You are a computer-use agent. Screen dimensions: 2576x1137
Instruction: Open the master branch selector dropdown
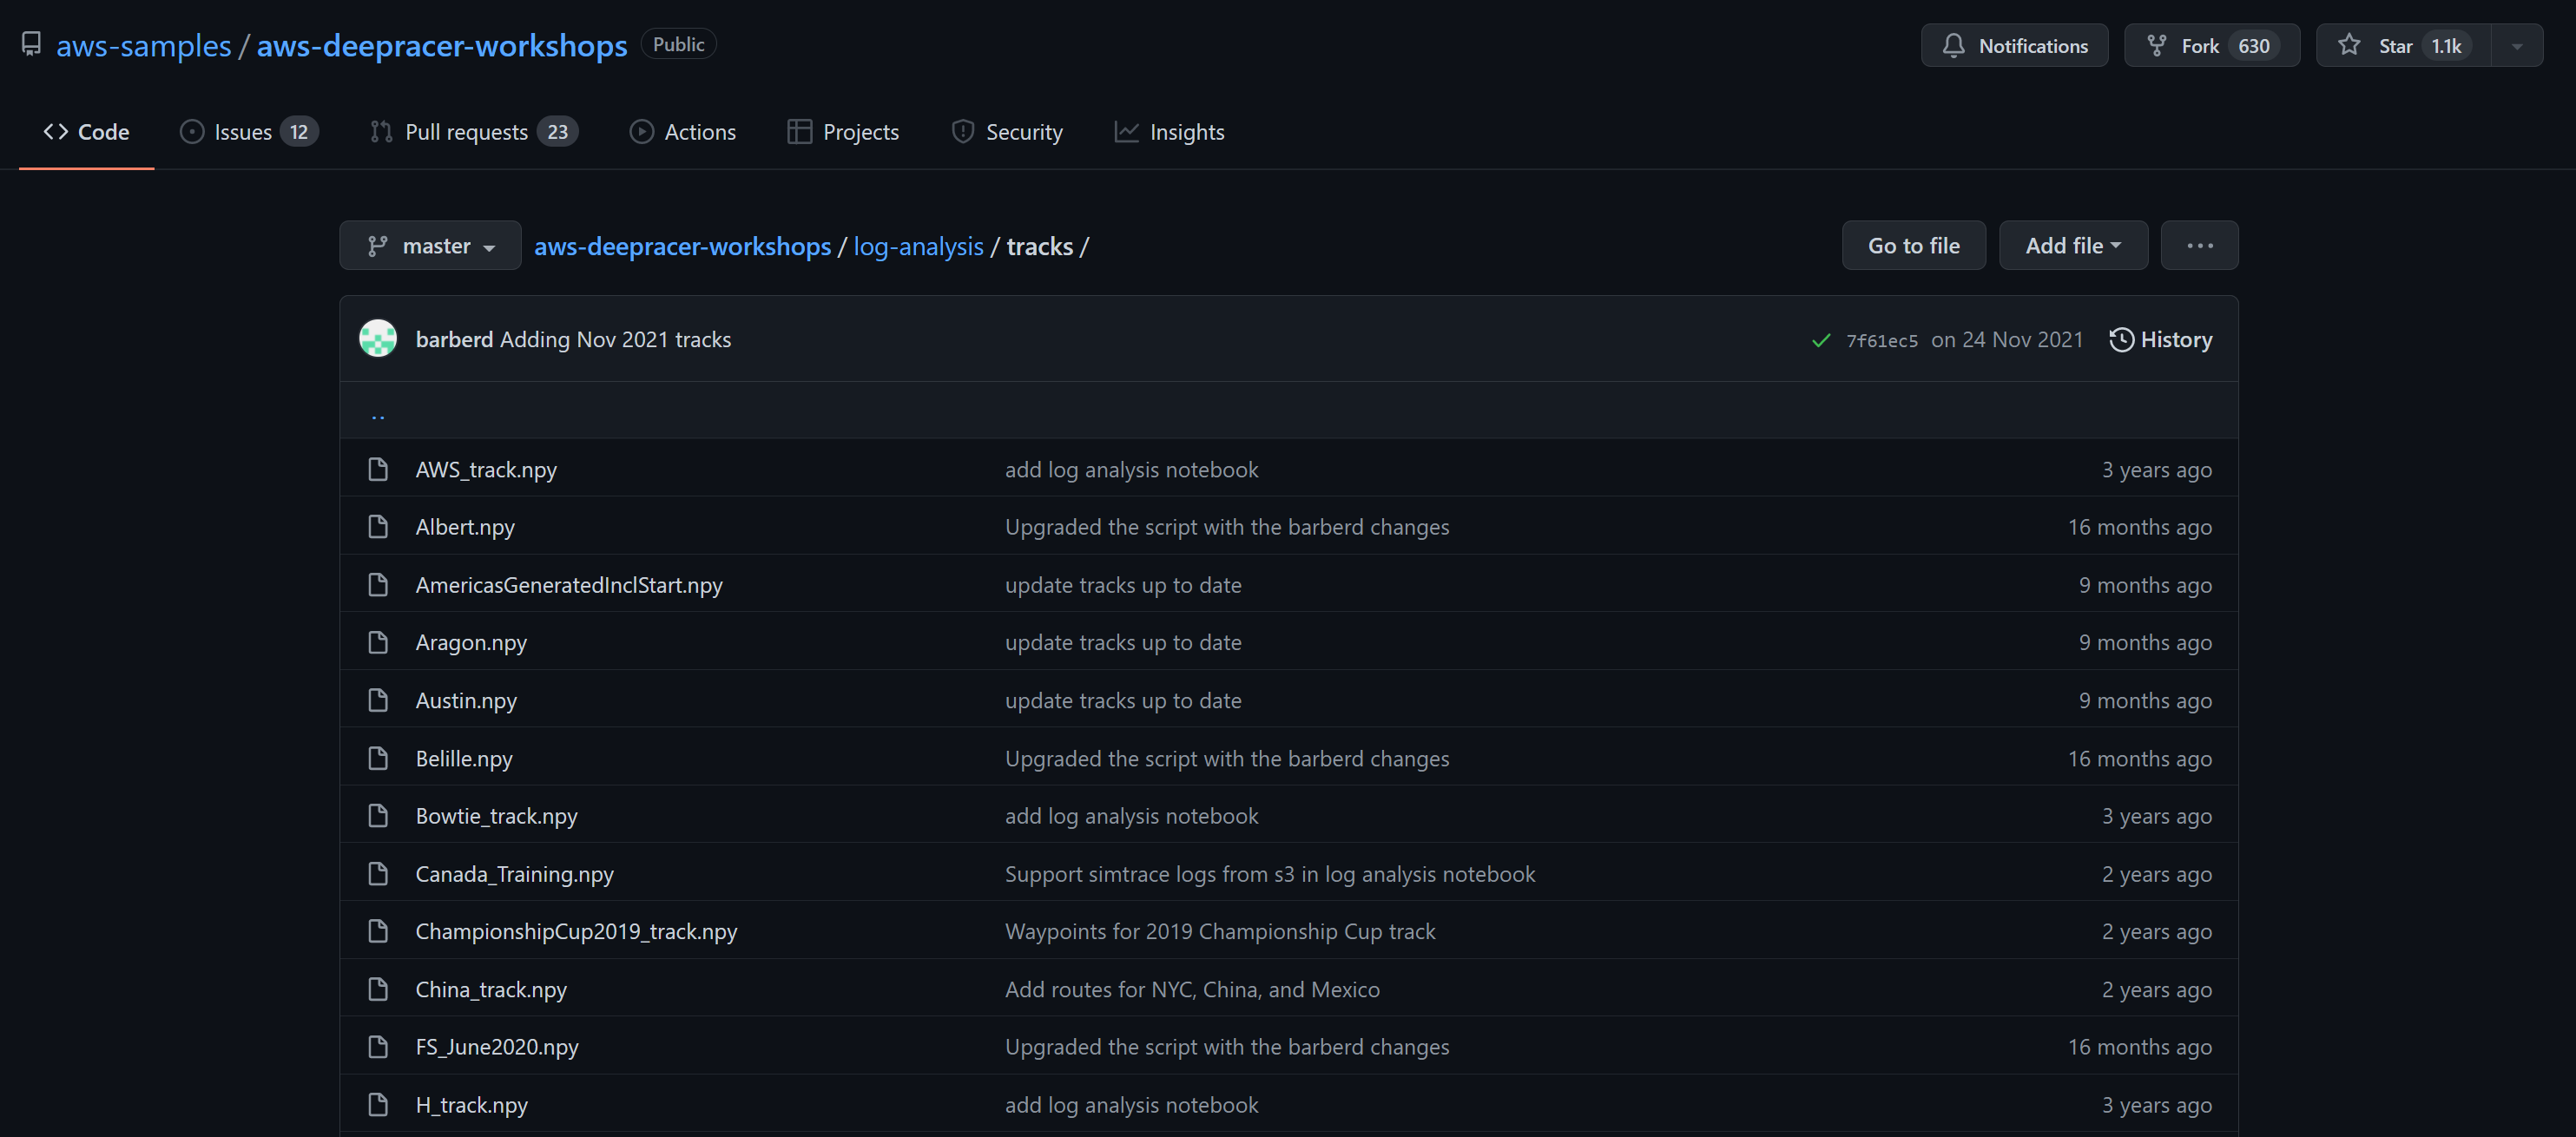click(x=430, y=246)
